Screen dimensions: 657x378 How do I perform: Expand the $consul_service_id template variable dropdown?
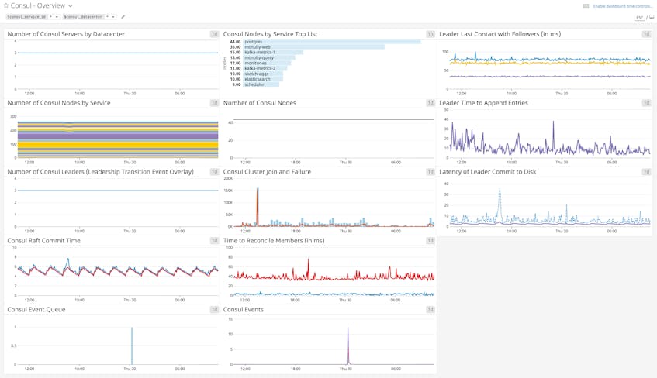(x=57, y=17)
